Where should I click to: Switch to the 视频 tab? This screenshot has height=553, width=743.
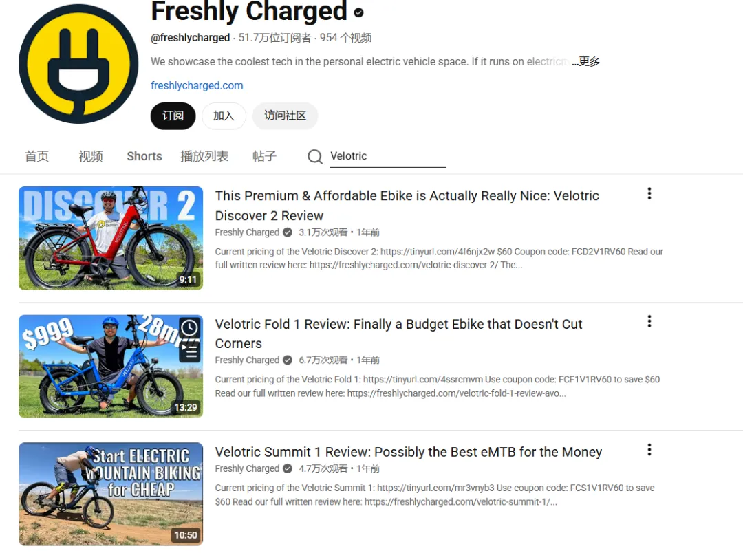(x=91, y=156)
